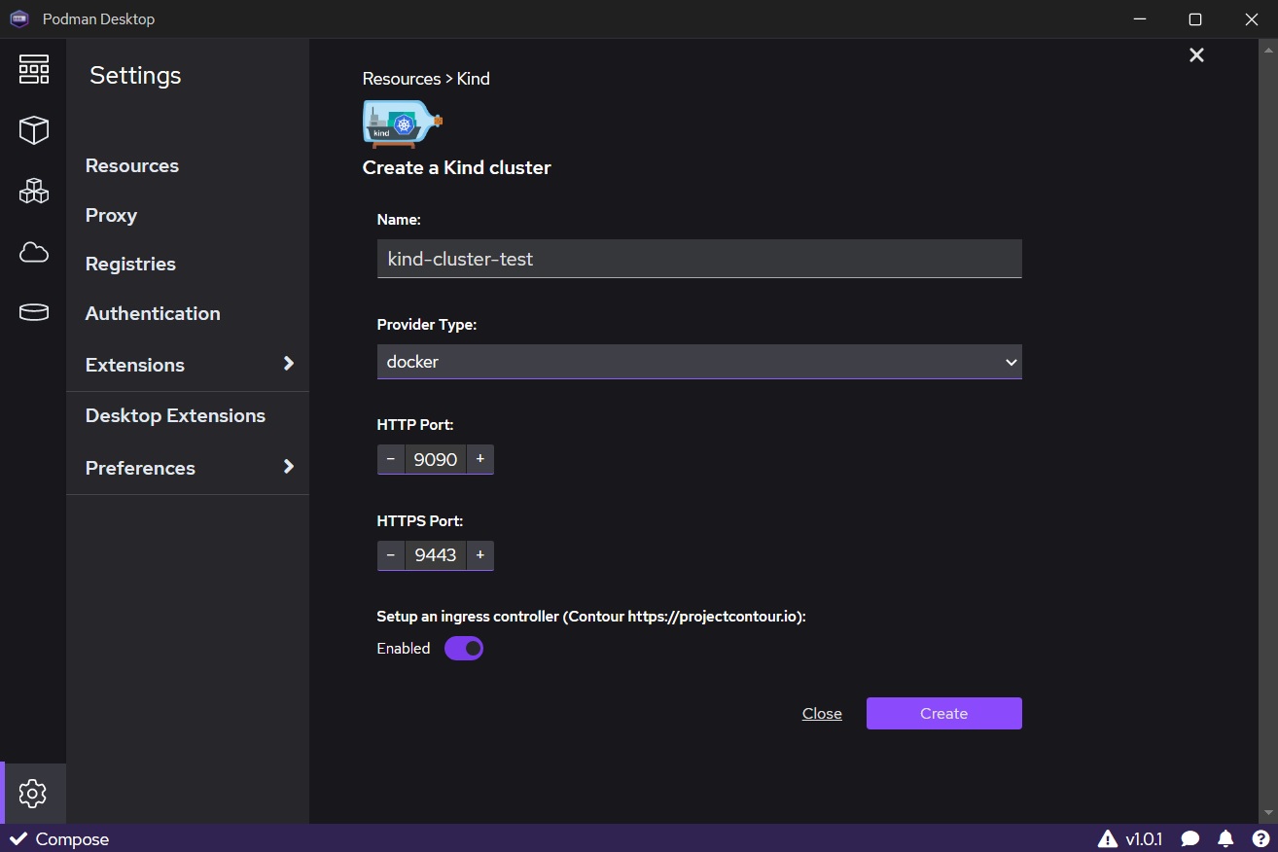Open the Provider Type dropdown
Image resolution: width=1278 pixels, height=852 pixels.
[x=698, y=362]
